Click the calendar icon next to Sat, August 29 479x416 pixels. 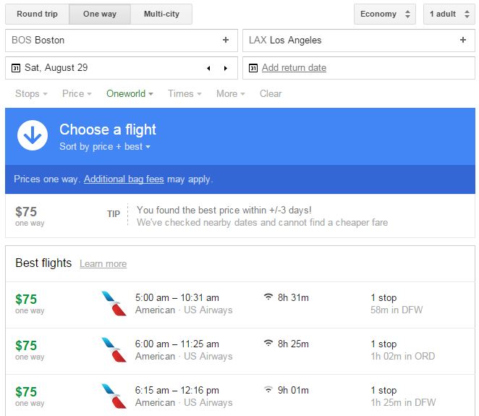pyautogui.click(x=16, y=68)
